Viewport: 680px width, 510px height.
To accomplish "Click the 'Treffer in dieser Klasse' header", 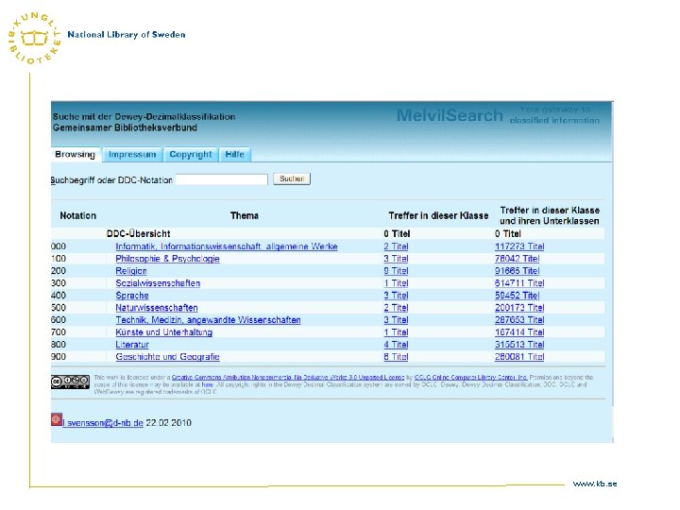I will click(x=438, y=215).
